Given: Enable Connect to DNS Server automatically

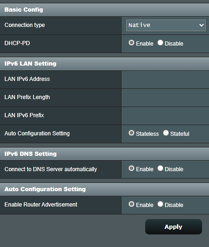Looking at the screenshot, I should pyautogui.click(x=131, y=168).
